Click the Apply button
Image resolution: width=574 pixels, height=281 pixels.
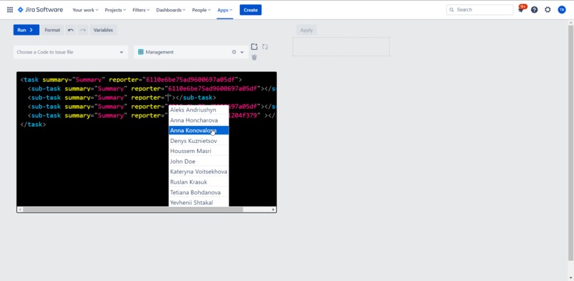(x=306, y=30)
